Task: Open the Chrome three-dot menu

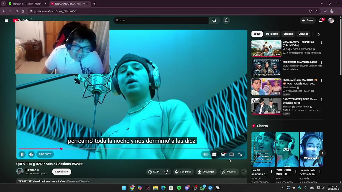Action: pyautogui.click(x=338, y=11)
